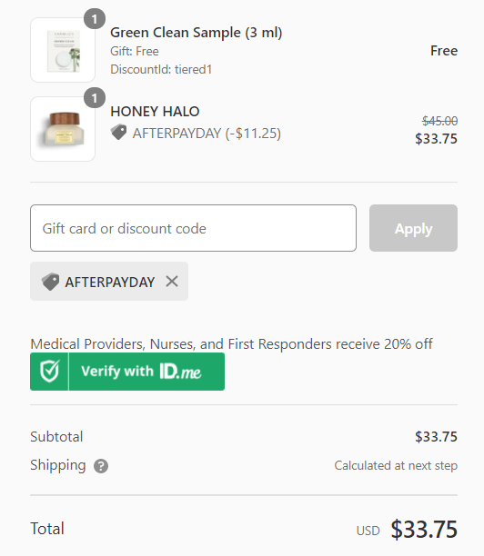
Task: Click the Subtotal amount $33.75
Action: click(436, 437)
